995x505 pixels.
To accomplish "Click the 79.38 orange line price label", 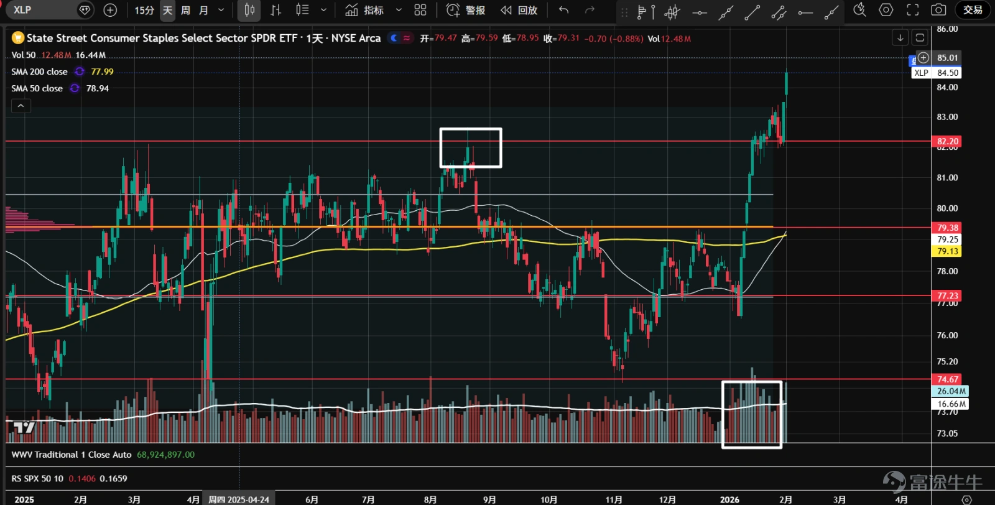I will (x=947, y=228).
